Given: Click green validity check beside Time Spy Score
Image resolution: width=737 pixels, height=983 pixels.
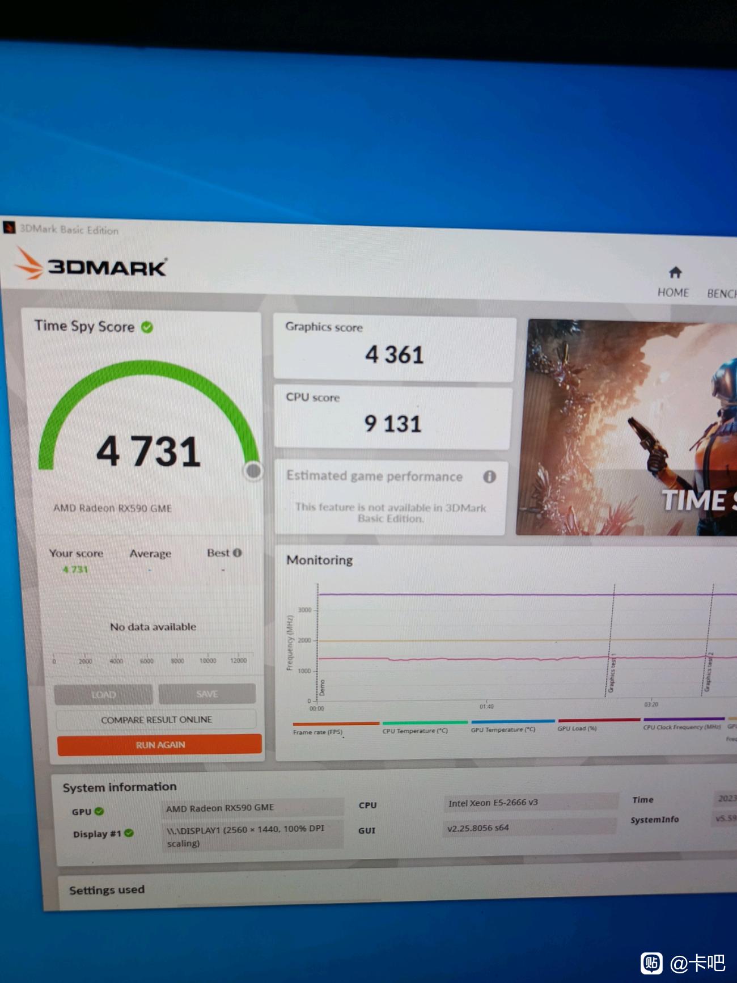Looking at the screenshot, I should click(147, 327).
